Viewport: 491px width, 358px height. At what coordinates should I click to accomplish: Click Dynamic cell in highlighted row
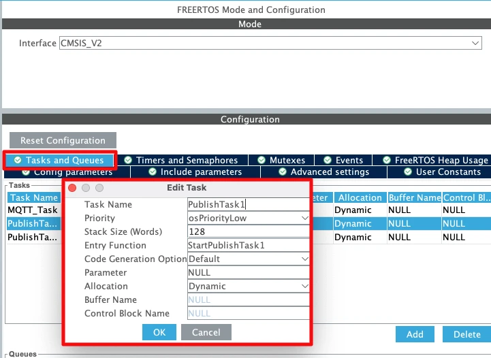coord(360,223)
